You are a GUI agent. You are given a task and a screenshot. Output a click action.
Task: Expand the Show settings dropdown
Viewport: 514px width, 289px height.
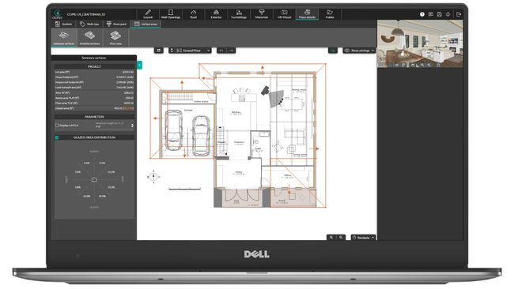pos(359,51)
